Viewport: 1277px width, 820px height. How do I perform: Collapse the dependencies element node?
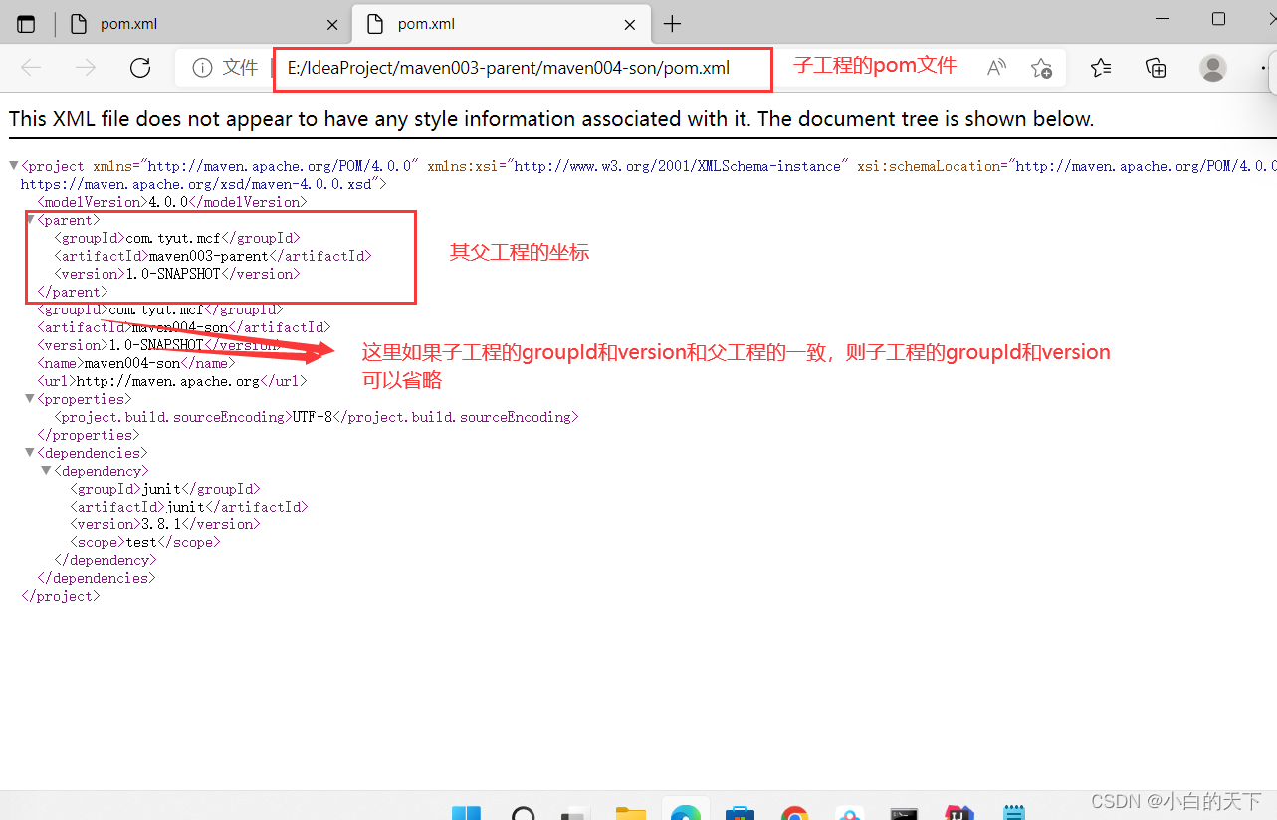[x=30, y=453]
